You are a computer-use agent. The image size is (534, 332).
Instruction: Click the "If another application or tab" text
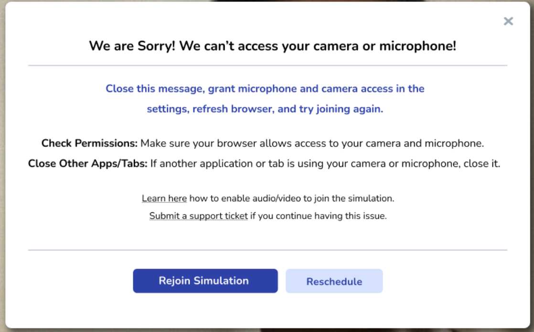tap(325, 164)
